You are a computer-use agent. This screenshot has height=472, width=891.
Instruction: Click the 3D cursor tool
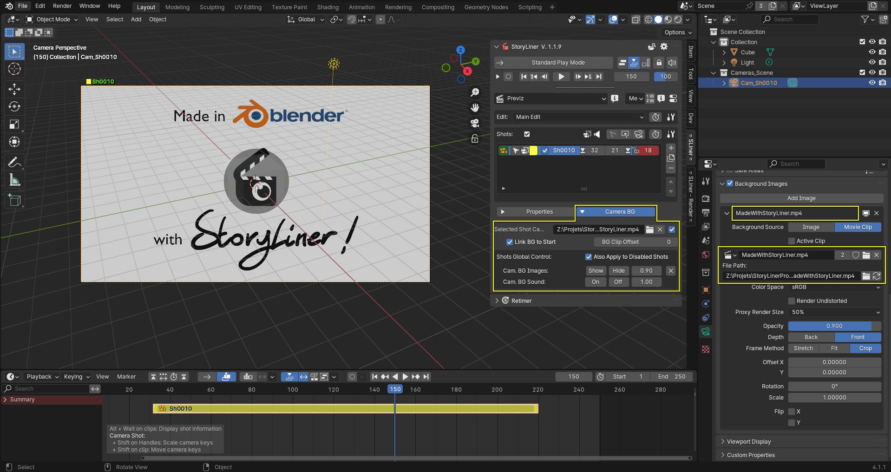pos(14,69)
